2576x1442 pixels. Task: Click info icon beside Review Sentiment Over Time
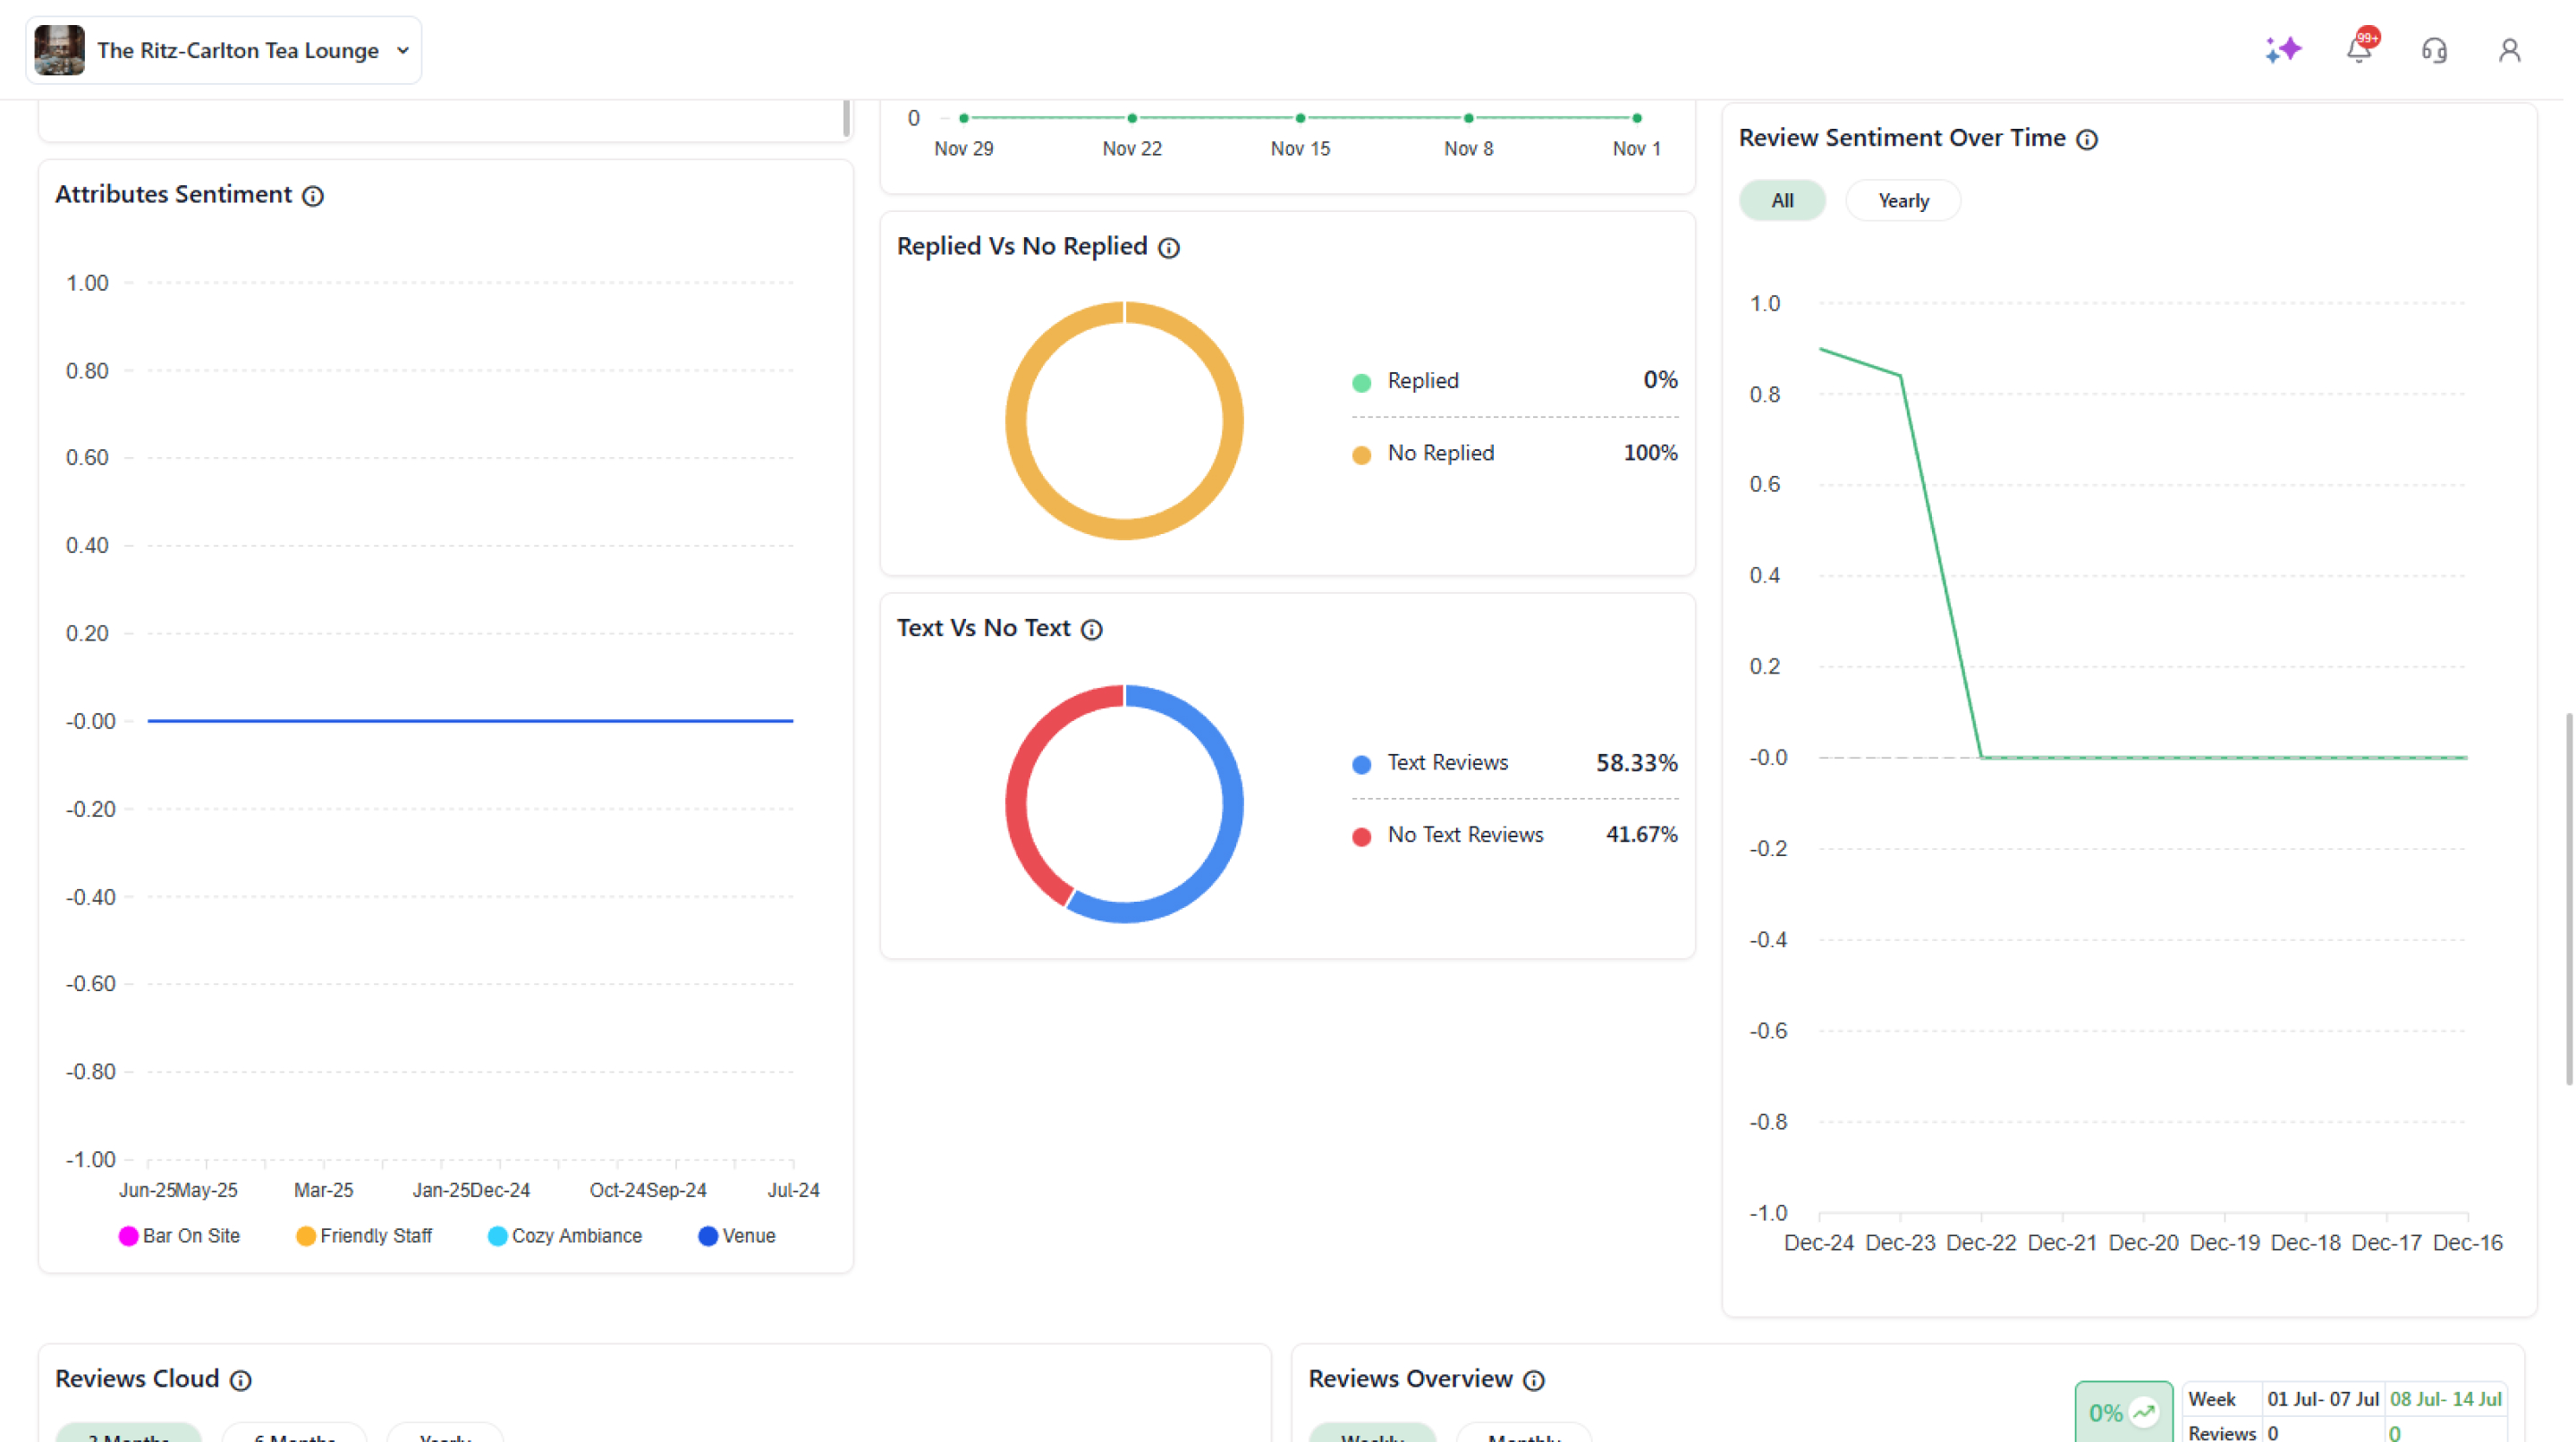tap(2087, 139)
